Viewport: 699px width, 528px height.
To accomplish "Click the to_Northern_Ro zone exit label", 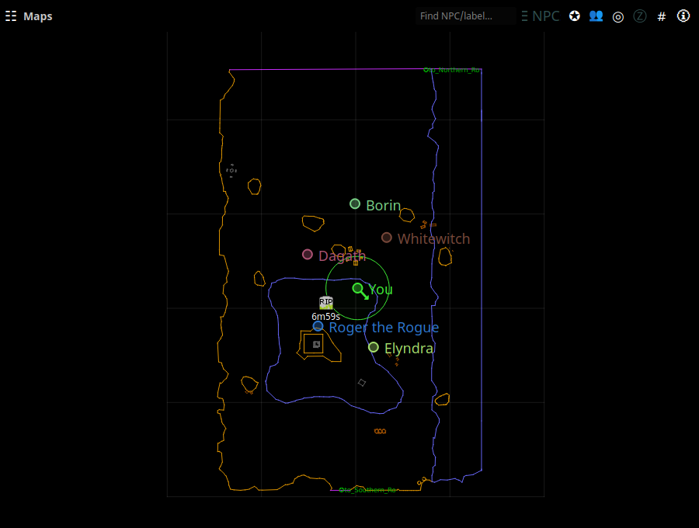I will tap(451, 70).
